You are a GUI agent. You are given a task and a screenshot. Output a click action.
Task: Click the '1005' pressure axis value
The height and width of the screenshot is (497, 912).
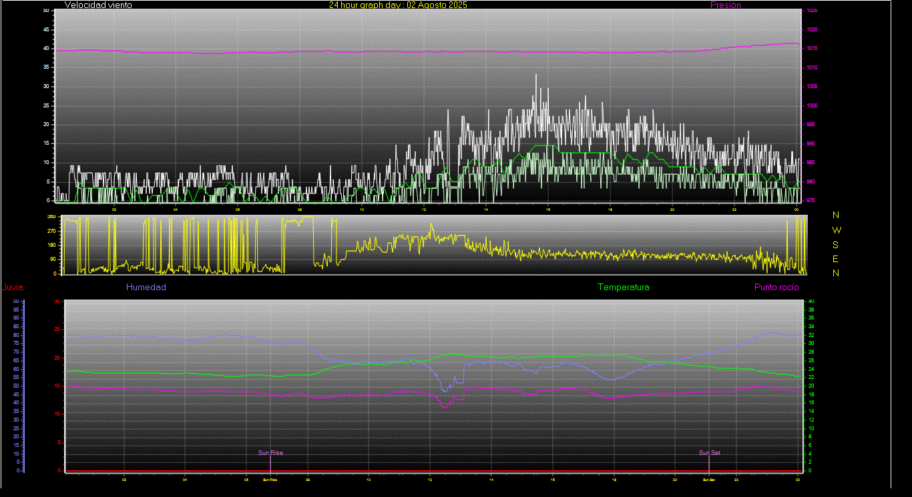811,87
